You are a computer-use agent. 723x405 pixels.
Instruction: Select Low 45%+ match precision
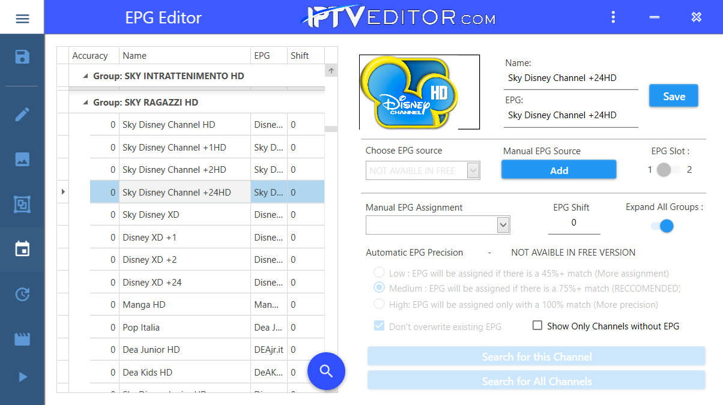tap(379, 273)
